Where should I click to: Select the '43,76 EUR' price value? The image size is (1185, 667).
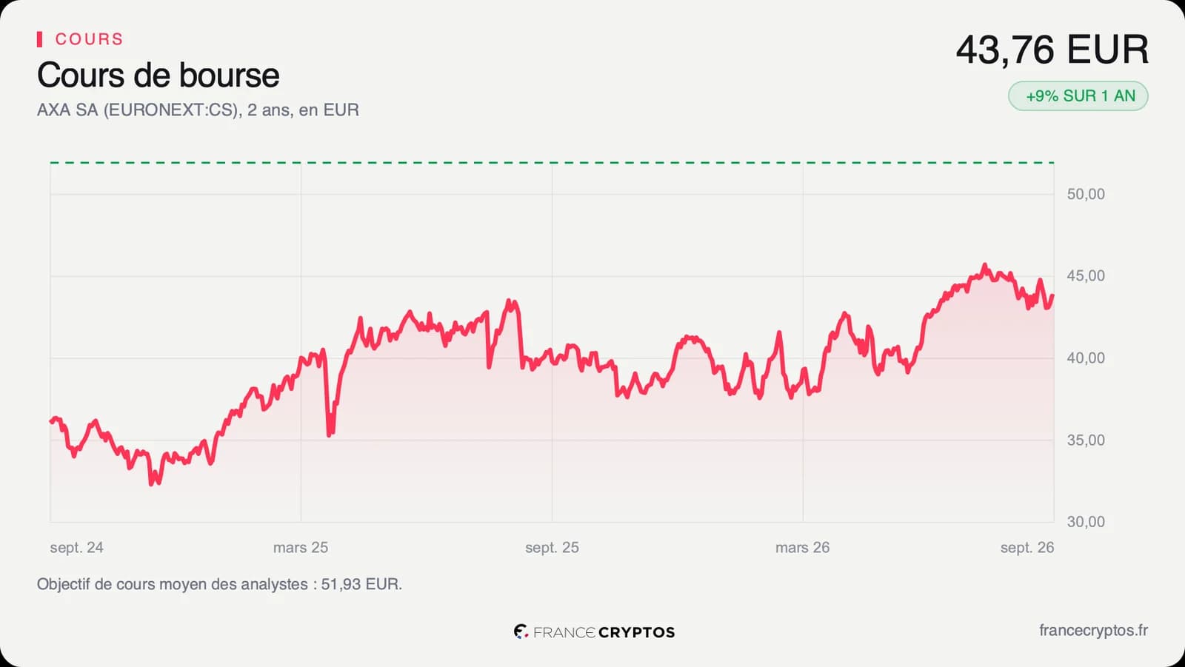click(1052, 50)
